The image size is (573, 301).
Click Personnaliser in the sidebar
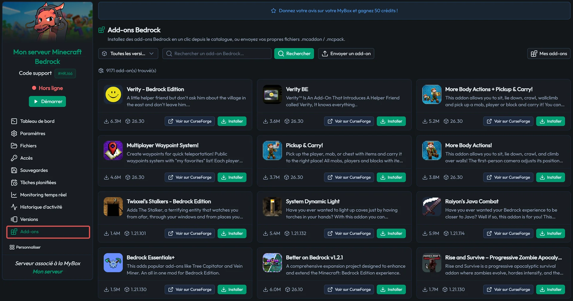[25, 247]
